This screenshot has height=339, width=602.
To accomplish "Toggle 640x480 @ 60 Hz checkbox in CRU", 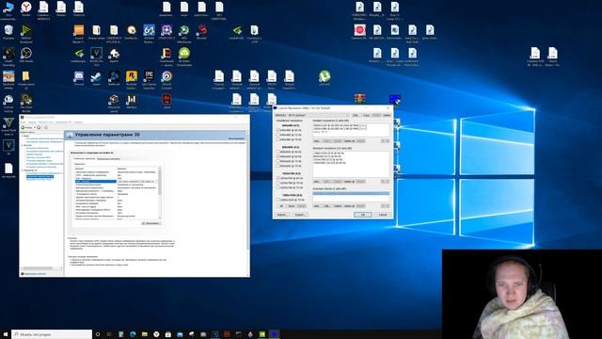I will [x=278, y=130].
